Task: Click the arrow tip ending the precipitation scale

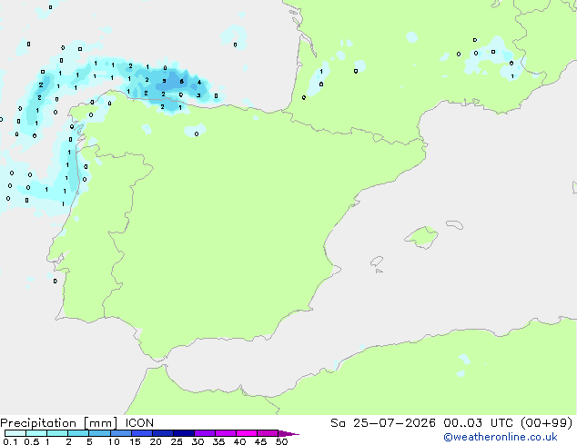Action: pos(288,433)
